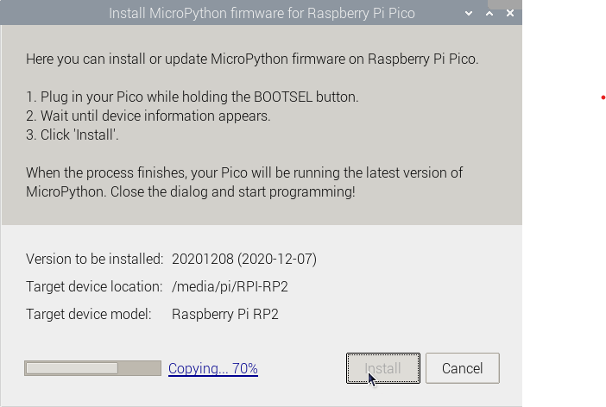Click the 'When the process finishes' paragraph
The height and width of the screenshot is (407, 606).
tap(244, 182)
